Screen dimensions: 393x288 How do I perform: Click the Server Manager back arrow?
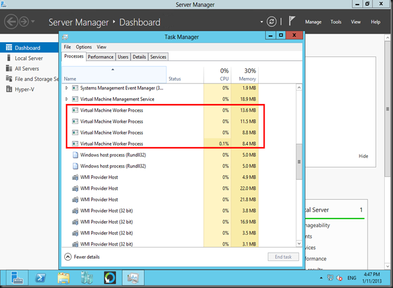[x=11, y=22]
